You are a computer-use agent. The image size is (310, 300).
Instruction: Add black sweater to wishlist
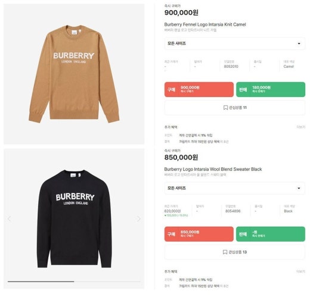coord(235,252)
